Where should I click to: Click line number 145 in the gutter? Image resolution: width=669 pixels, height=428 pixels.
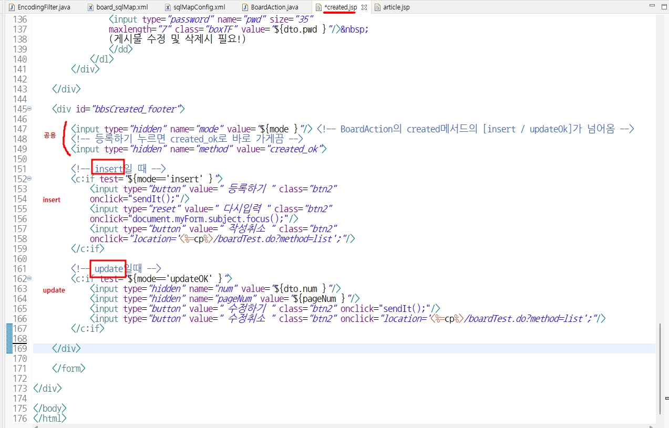[19, 109]
